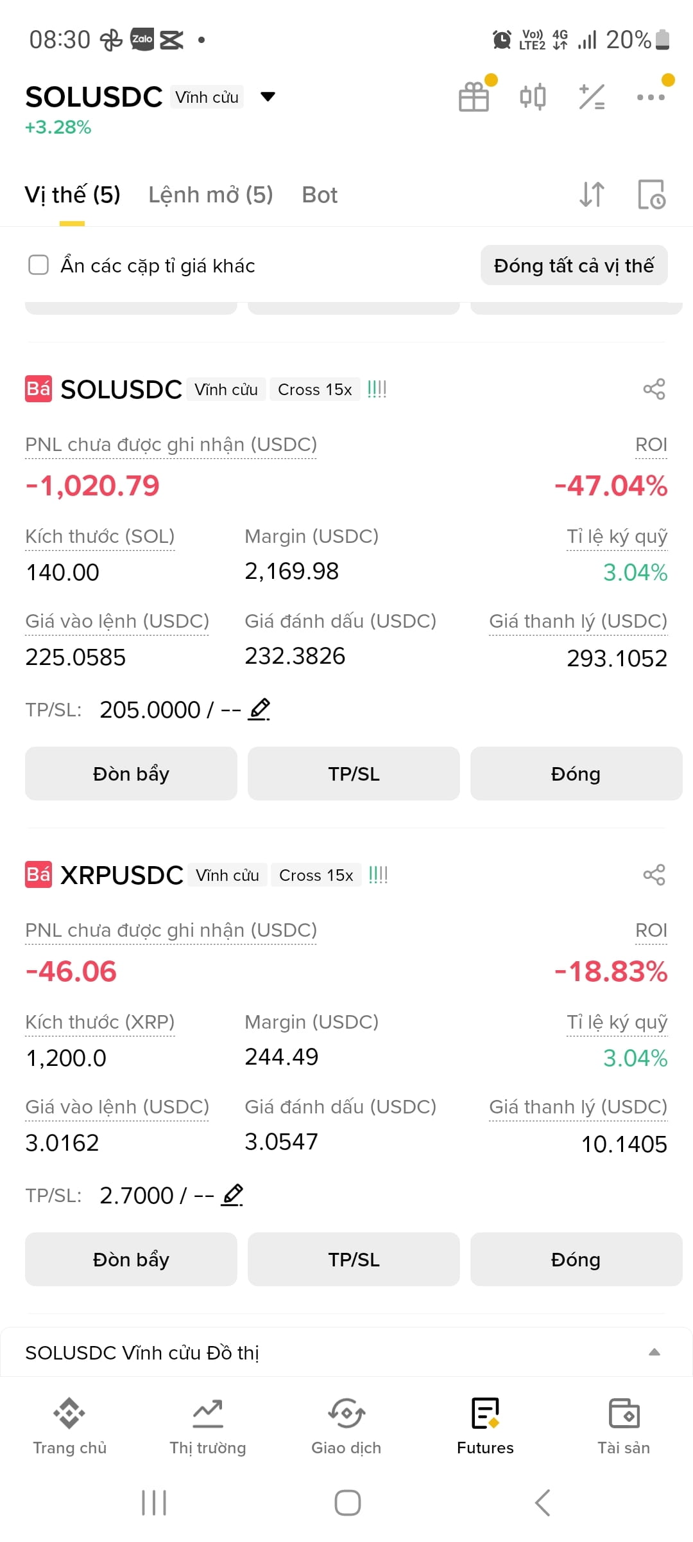Open the SOLUSDC pair selector dropdown arrow
This screenshot has height=1542, width=693.
click(268, 97)
